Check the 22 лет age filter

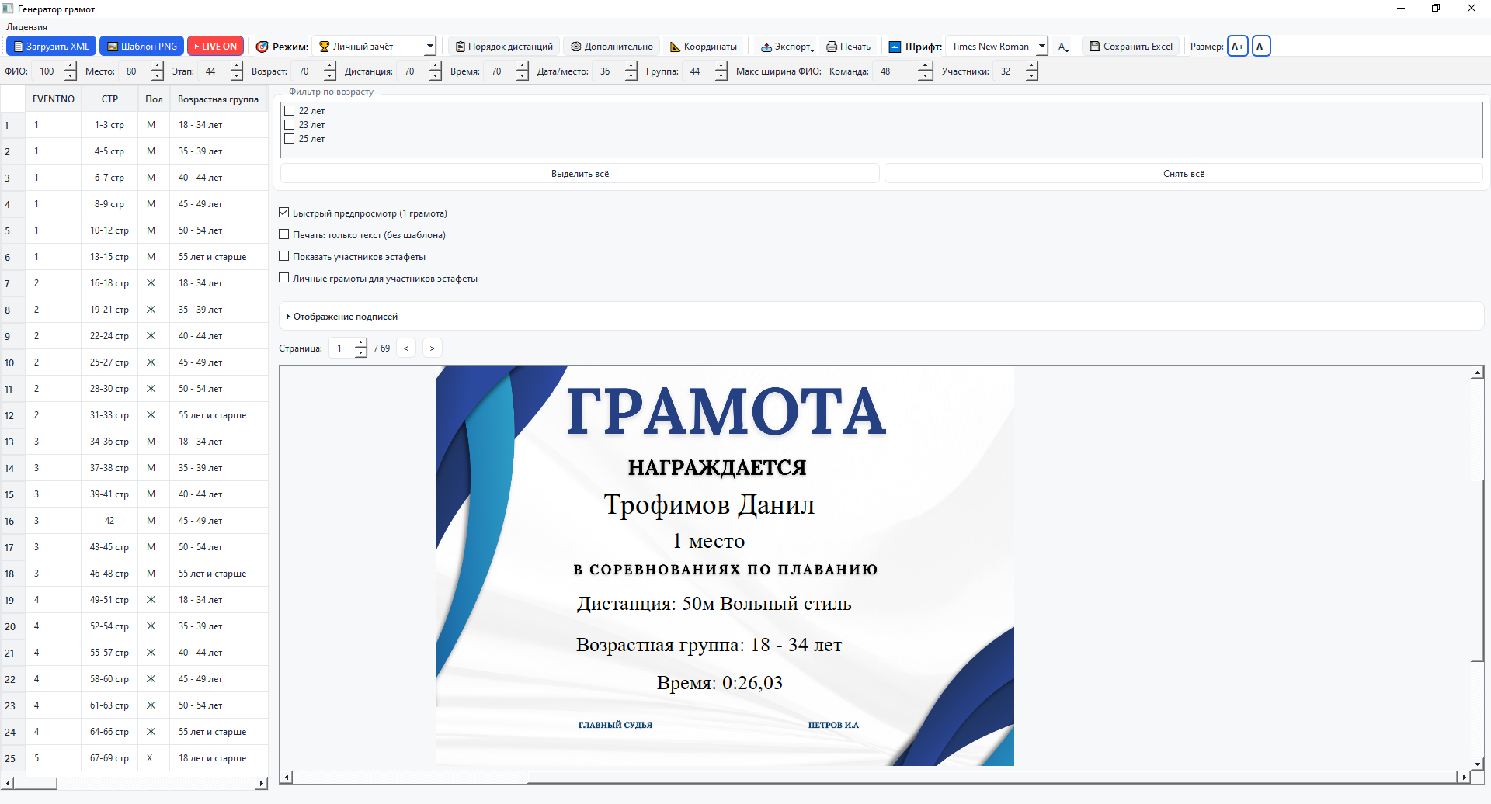(x=290, y=111)
